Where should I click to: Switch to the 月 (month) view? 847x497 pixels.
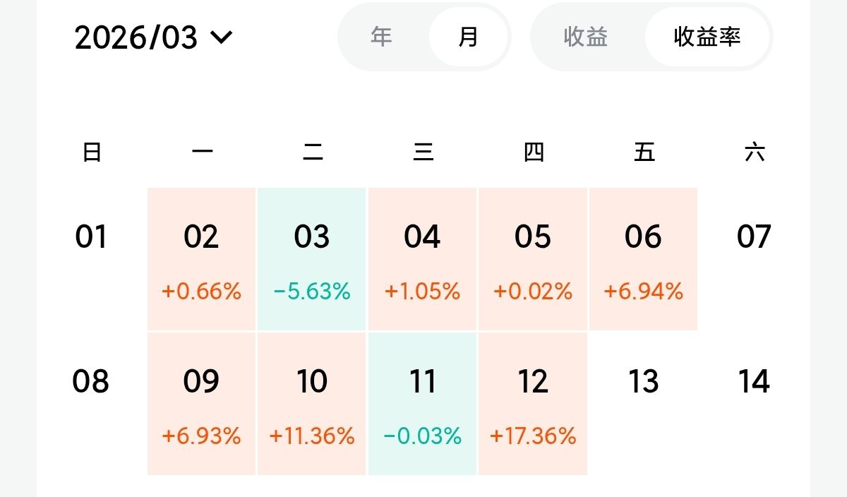468,37
